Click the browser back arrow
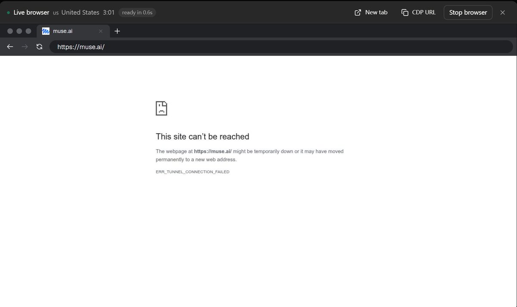The height and width of the screenshot is (307, 517). pyautogui.click(x=10, y=47)
